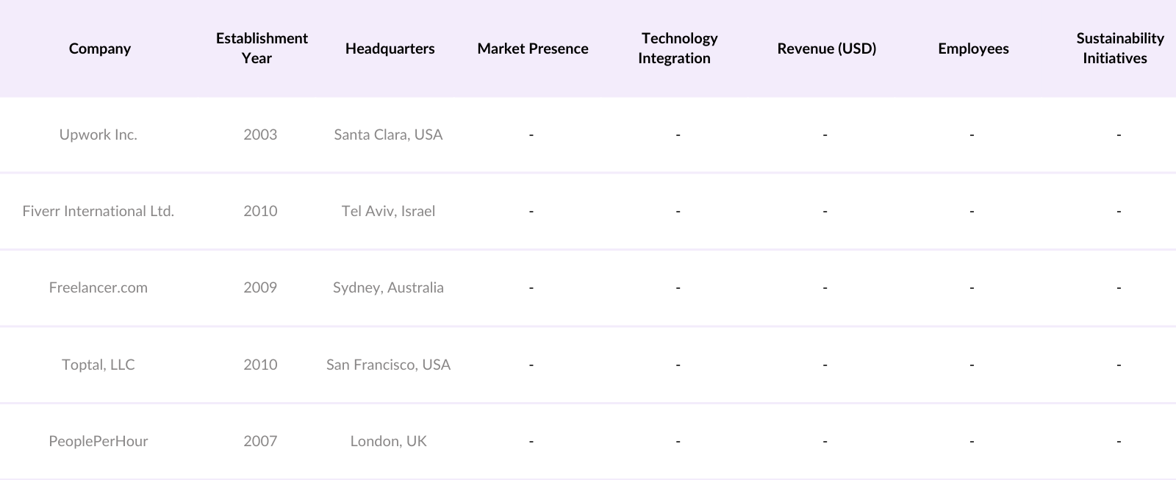Click the Revenue (USD) column header
Screen dimensions: 1176x480
click(827, 49)
